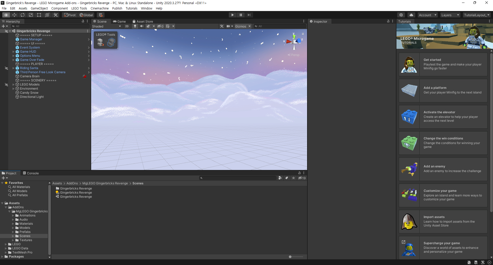Toggle scene grid visibility

[168, 26]
